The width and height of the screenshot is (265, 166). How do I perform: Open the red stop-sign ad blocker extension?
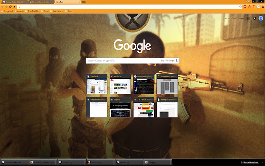[245, 7]
